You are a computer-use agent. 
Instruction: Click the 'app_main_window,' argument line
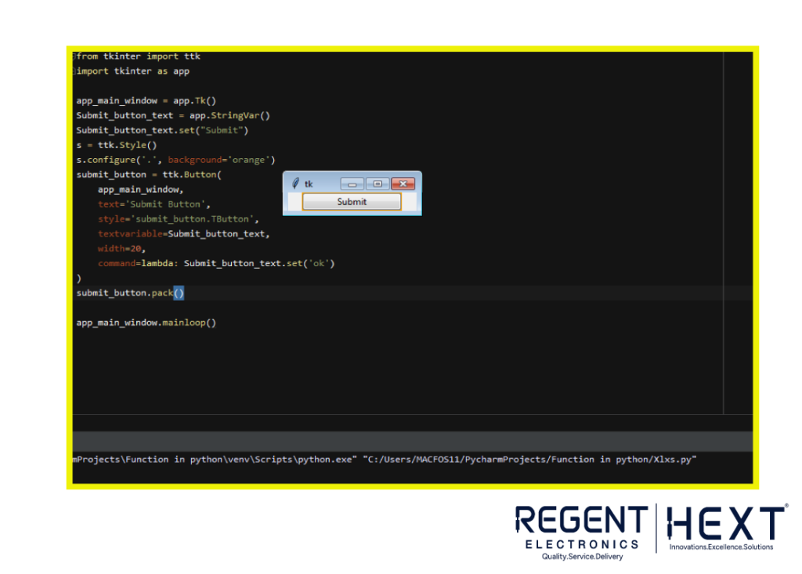[141, 190]
